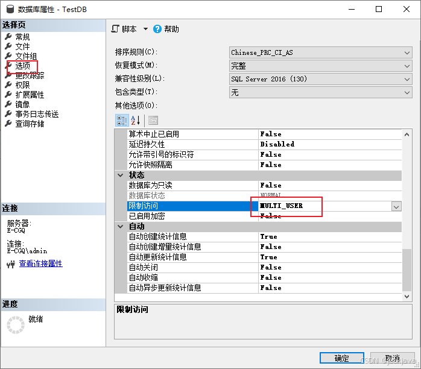
Task: Click the wrench icon beside 扩展属性
Action: tap(8, 94)
